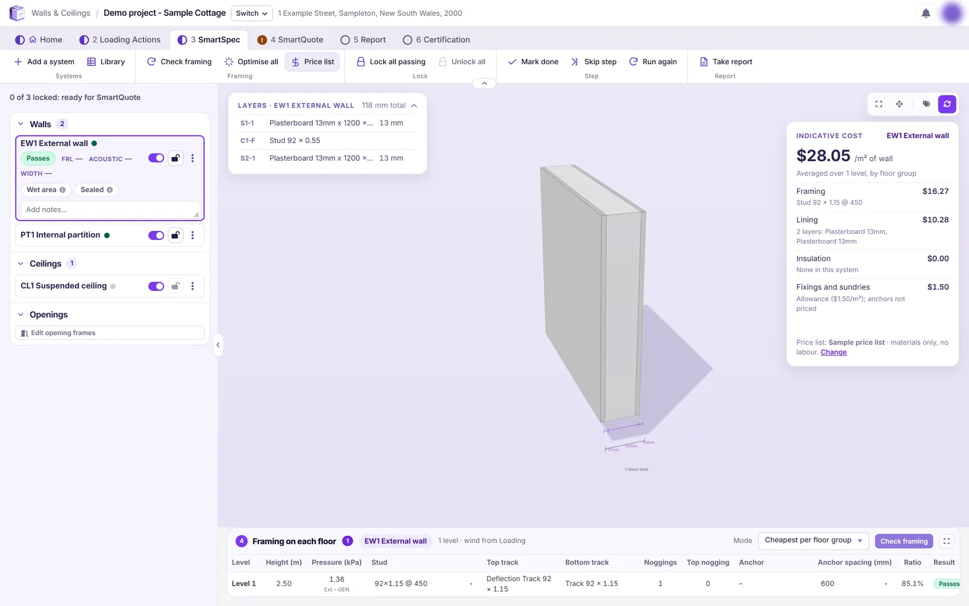Click Edit opening frames

(x=110, y=333)
